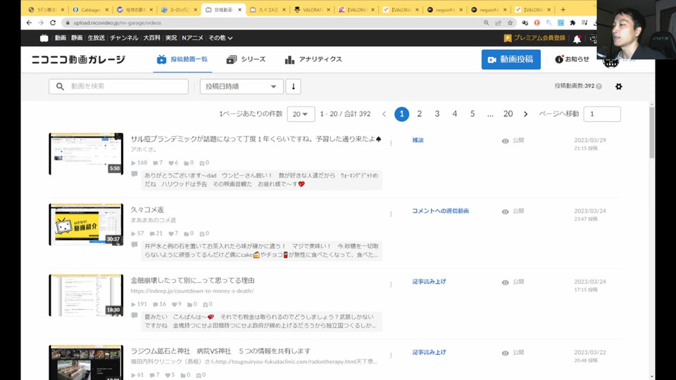Screen dimensions: 676x380
Task: Go to page 2 of the video list
Action: (419, 114)
